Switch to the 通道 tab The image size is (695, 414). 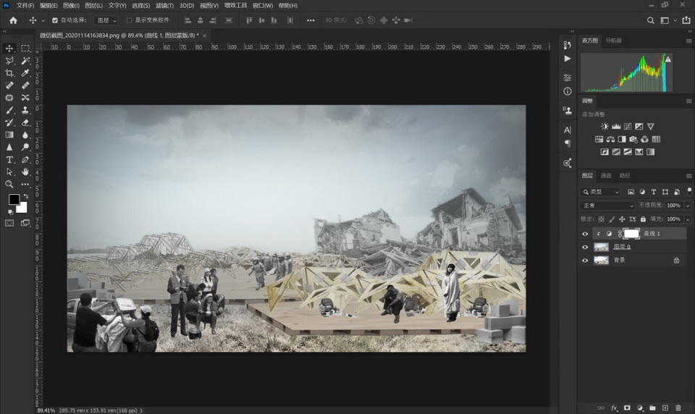point(606,176)
